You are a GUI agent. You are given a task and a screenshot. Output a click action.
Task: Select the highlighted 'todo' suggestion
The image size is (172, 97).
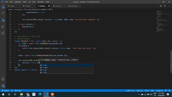coord(67,65)
